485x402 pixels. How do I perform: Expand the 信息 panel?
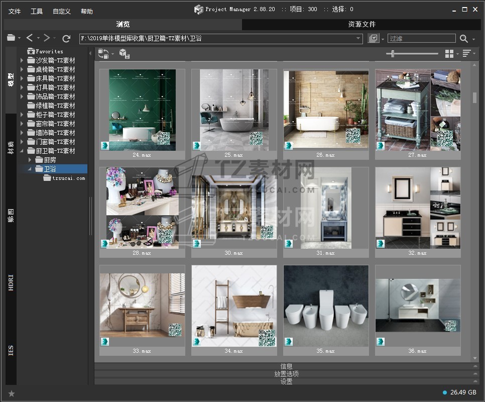(286, 366)
